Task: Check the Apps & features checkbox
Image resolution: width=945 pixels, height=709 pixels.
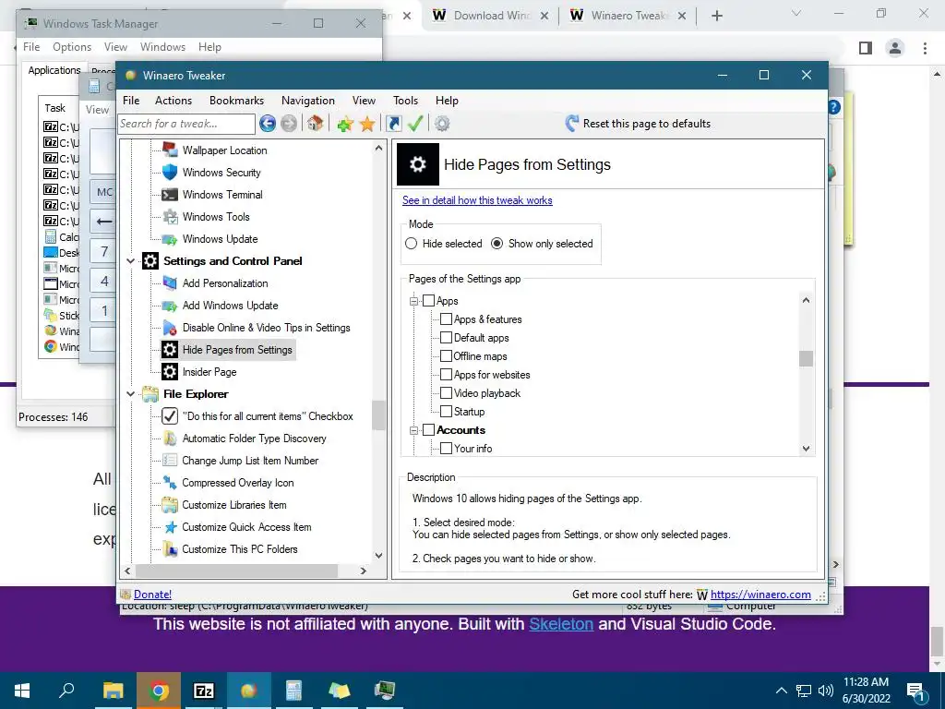Action: point(446,318)
